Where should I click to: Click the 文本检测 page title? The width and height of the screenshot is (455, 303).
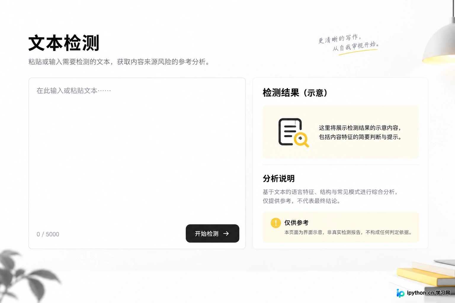(64, 43)
